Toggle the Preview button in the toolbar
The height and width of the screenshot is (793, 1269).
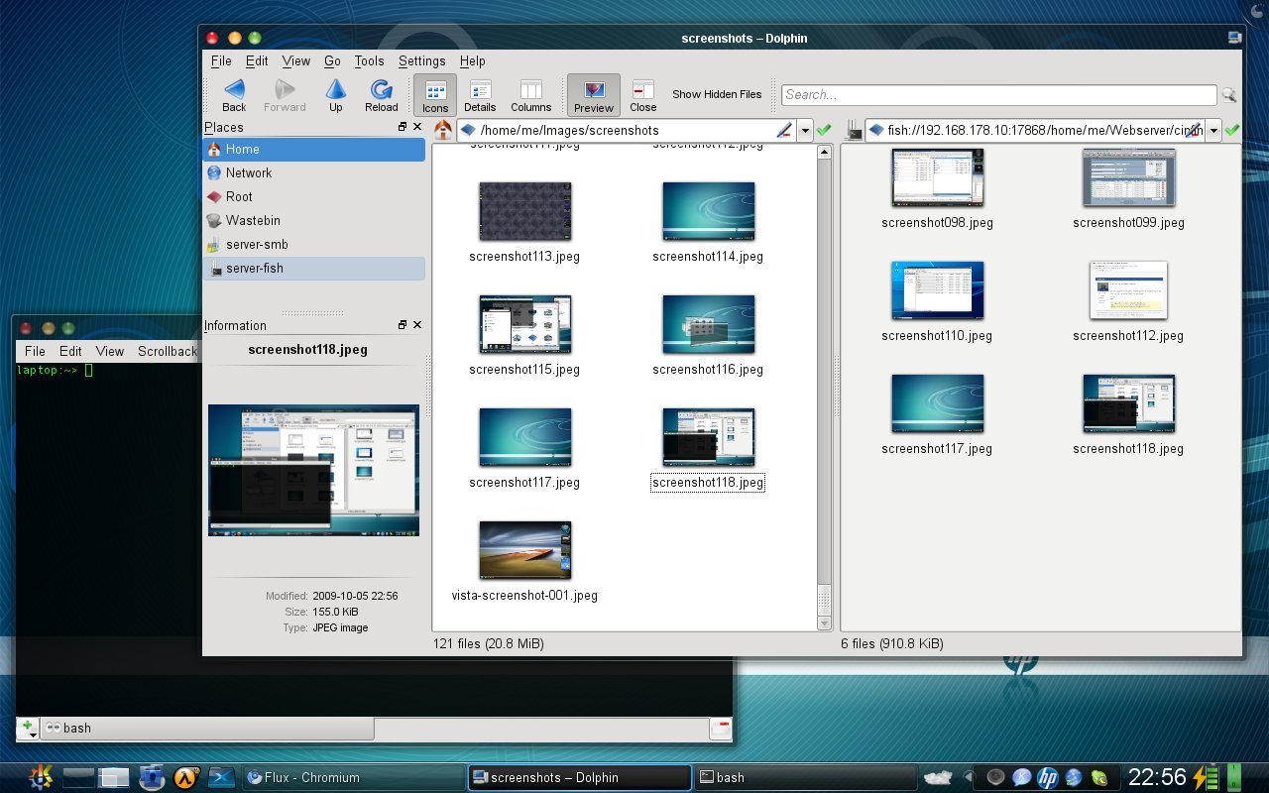594,95
